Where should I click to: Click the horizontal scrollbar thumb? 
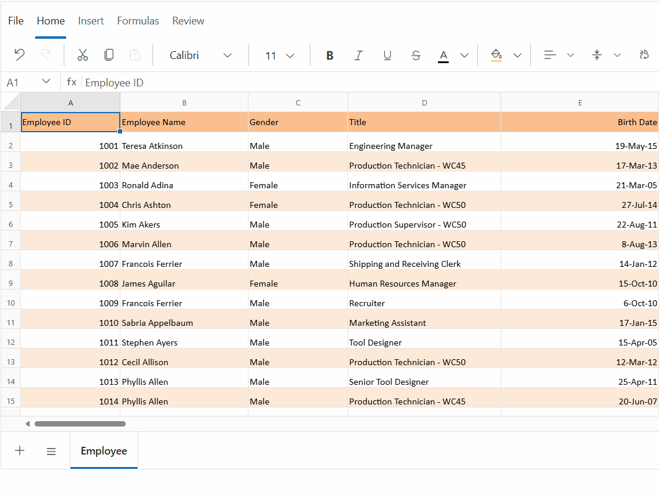pos(80,424)
